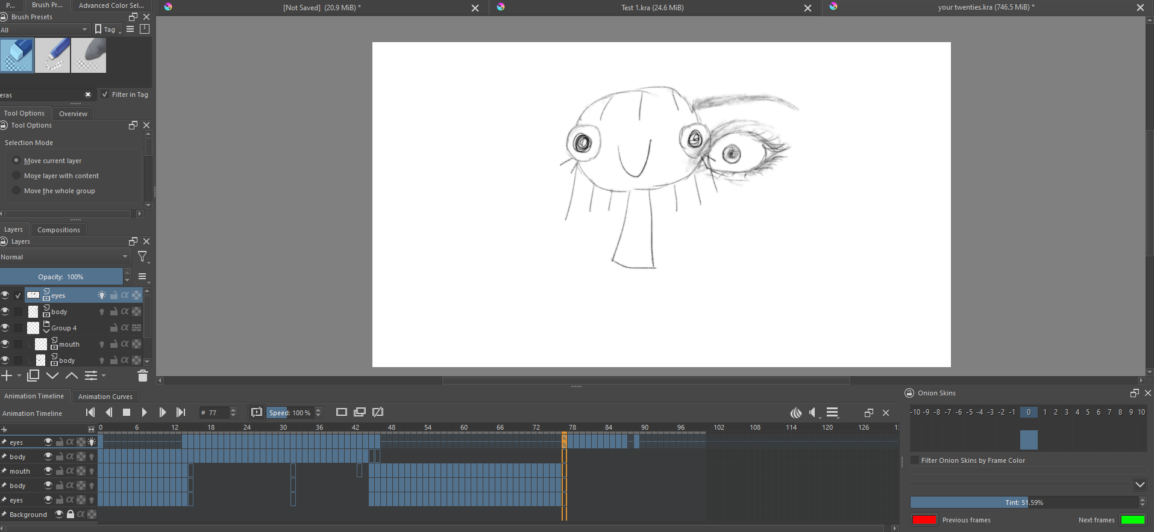Expand the onion skins options chevron

point(1140,484)
